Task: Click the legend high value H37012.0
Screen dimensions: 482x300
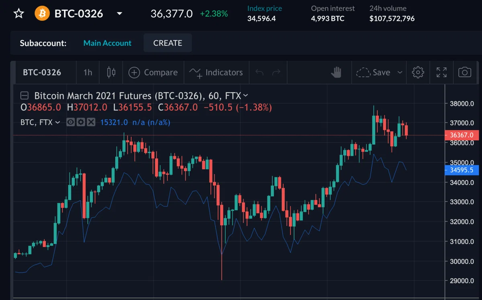Action: click(87, 107)
